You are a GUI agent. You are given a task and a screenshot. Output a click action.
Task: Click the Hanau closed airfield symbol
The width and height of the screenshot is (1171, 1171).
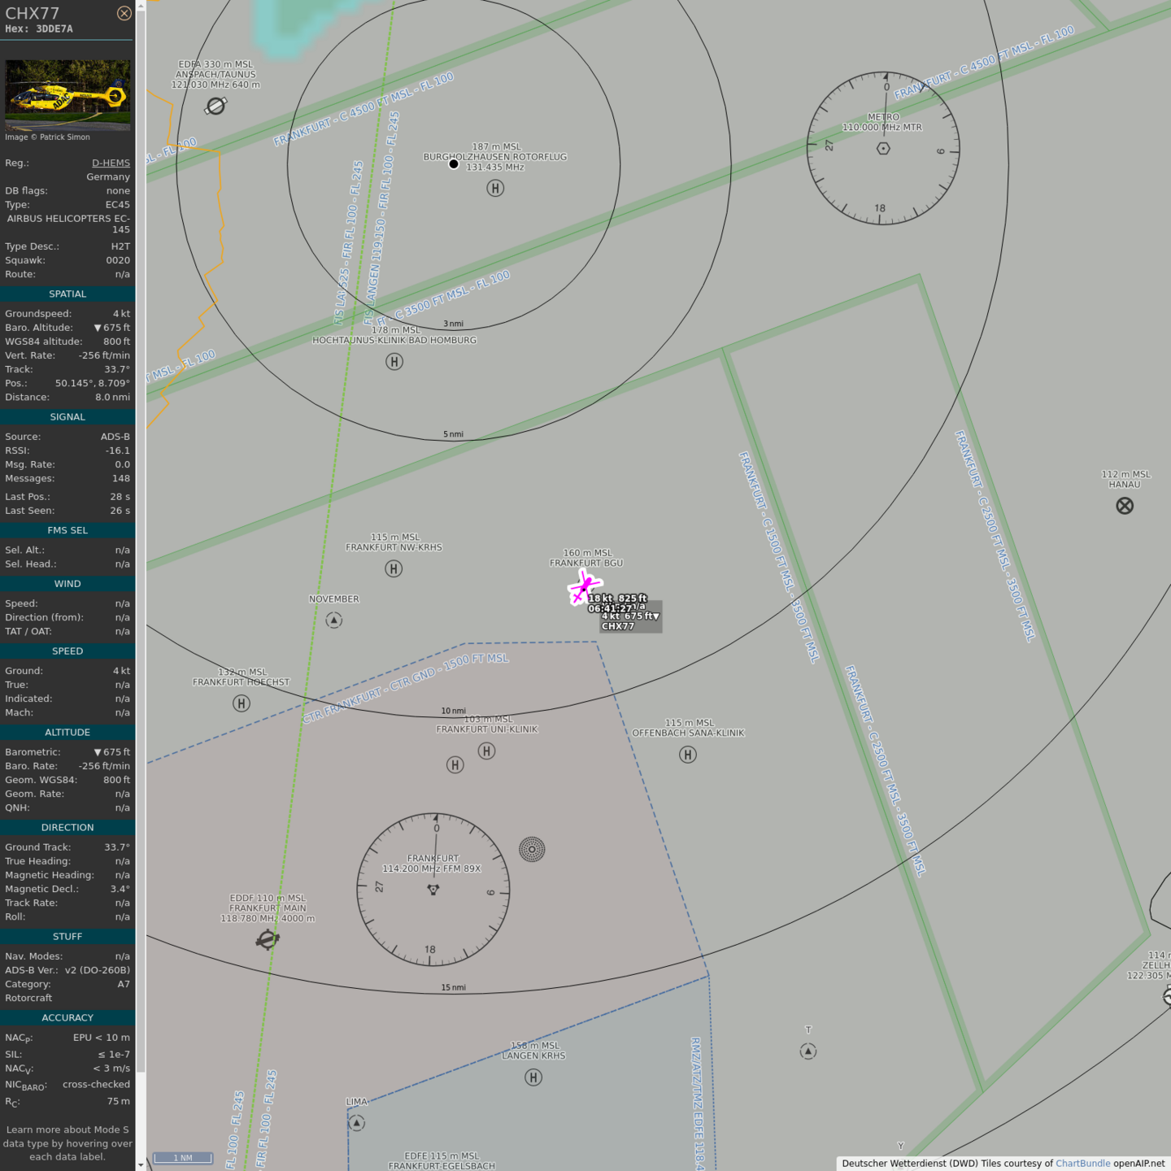point(1125,506)
